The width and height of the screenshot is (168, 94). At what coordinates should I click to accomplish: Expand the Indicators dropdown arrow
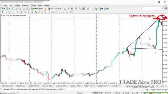tap(98, 9)
